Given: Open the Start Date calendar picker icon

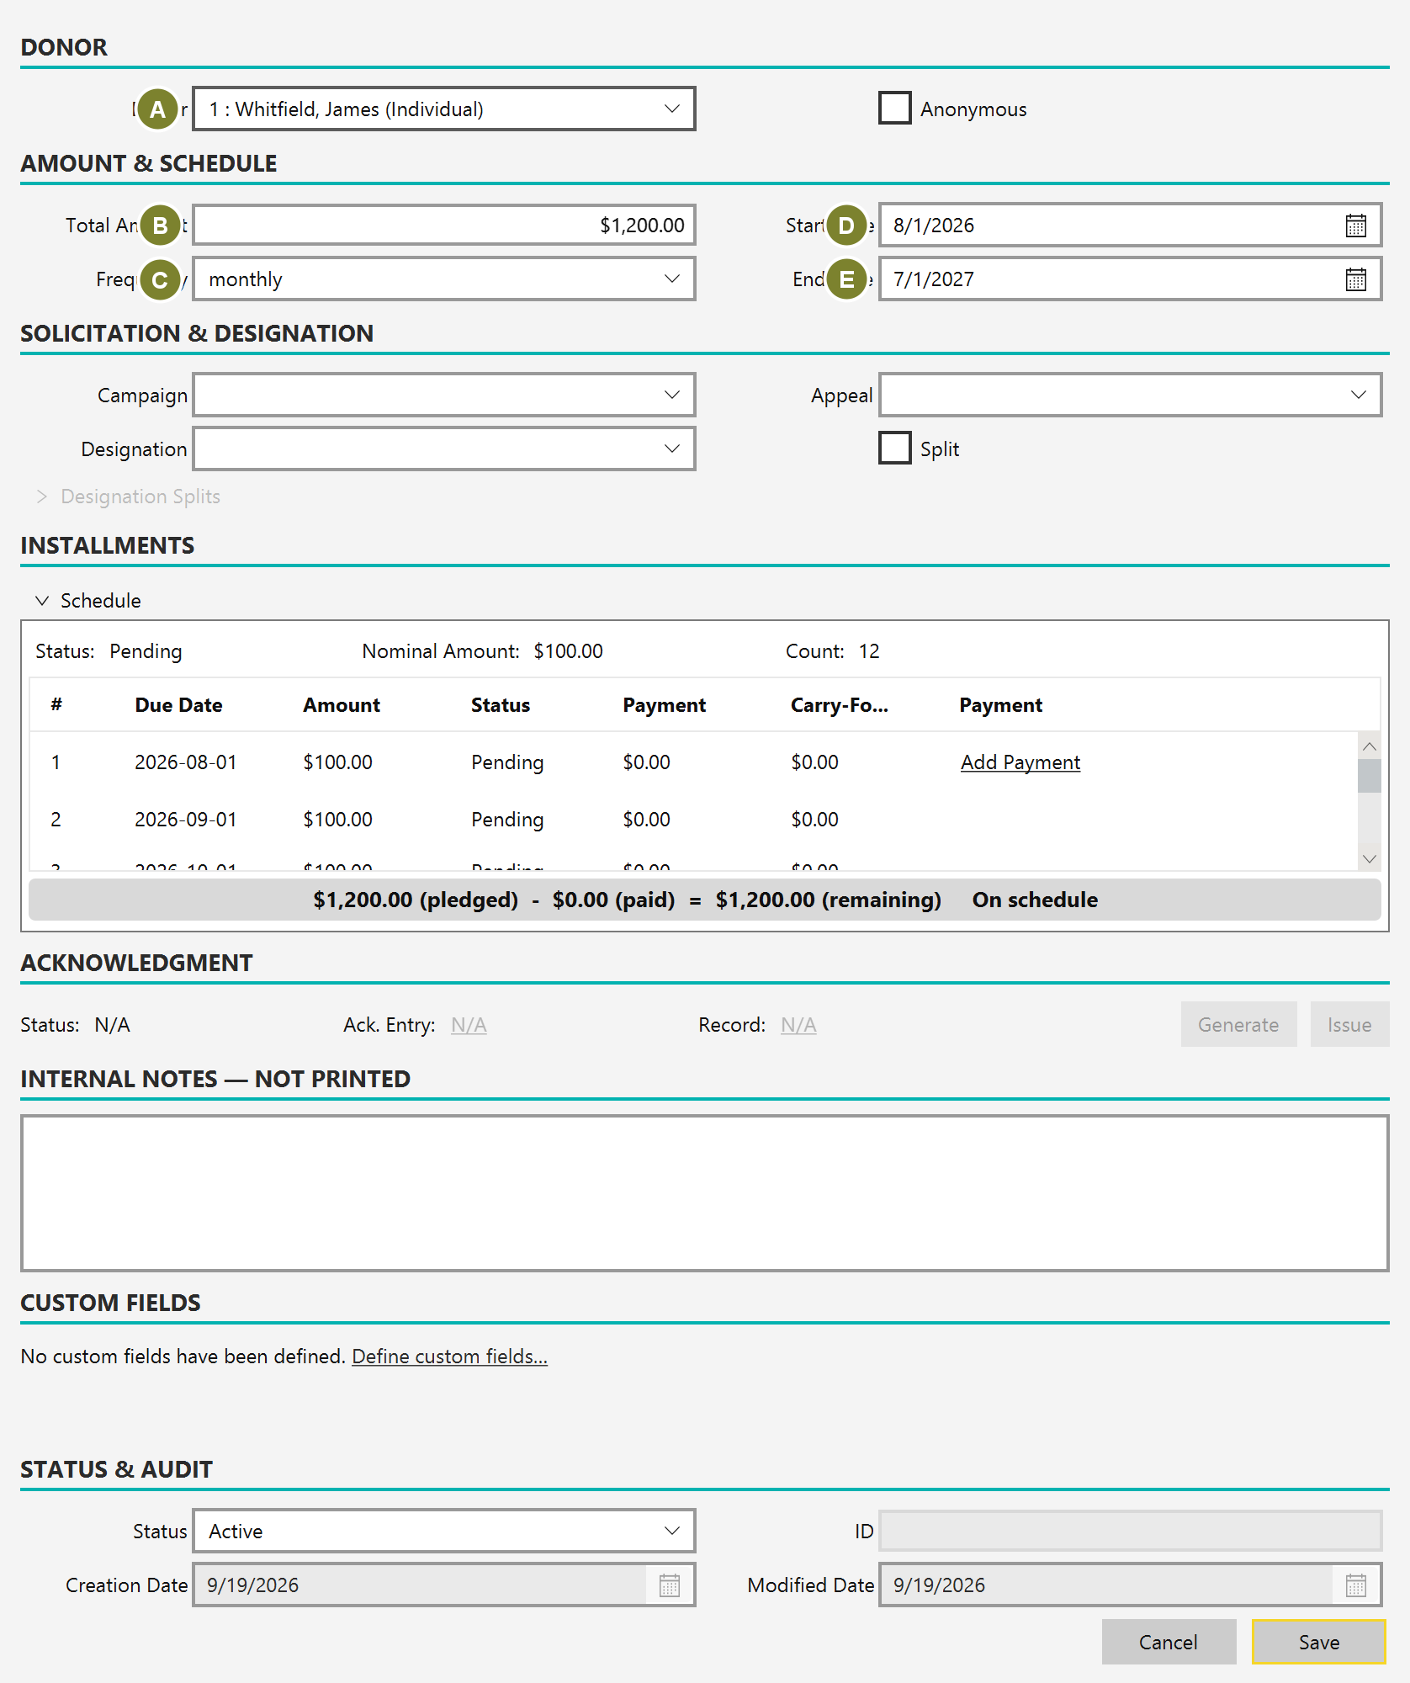Looking at the screenshot, I should tap(1355, 226).
